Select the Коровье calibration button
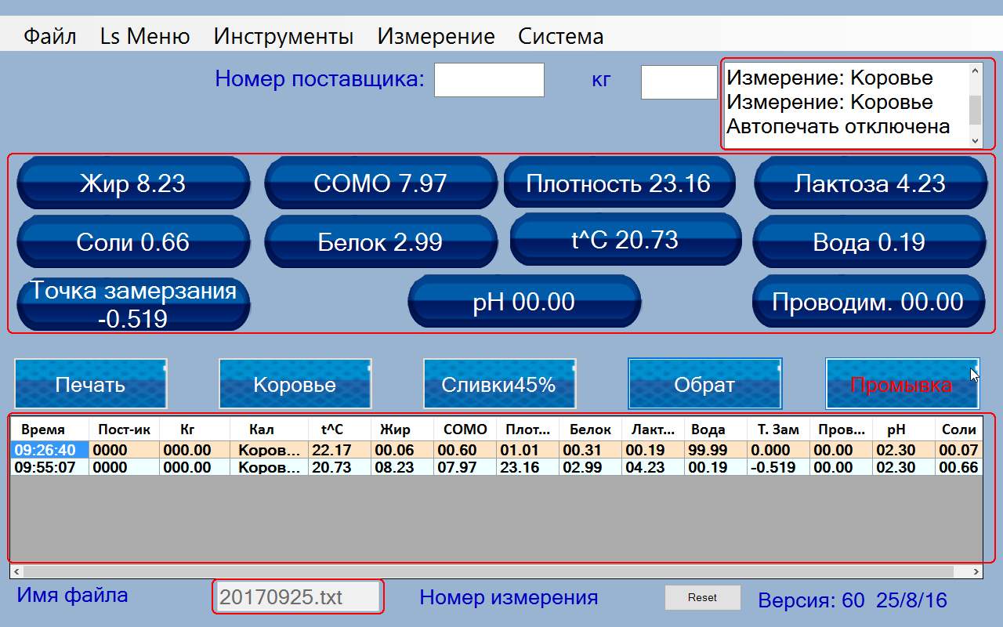Image resolution: width=1003 pixels, height=627 pixels. [x=295, y=384]
